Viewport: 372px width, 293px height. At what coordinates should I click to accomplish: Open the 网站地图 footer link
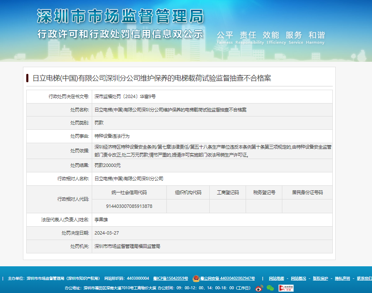tap(276, 278)
